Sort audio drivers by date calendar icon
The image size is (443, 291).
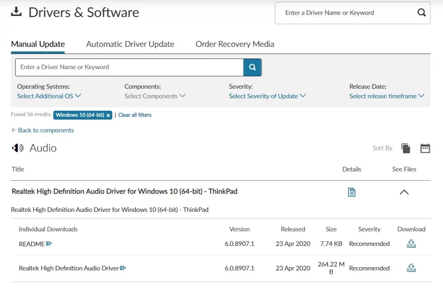425,148
